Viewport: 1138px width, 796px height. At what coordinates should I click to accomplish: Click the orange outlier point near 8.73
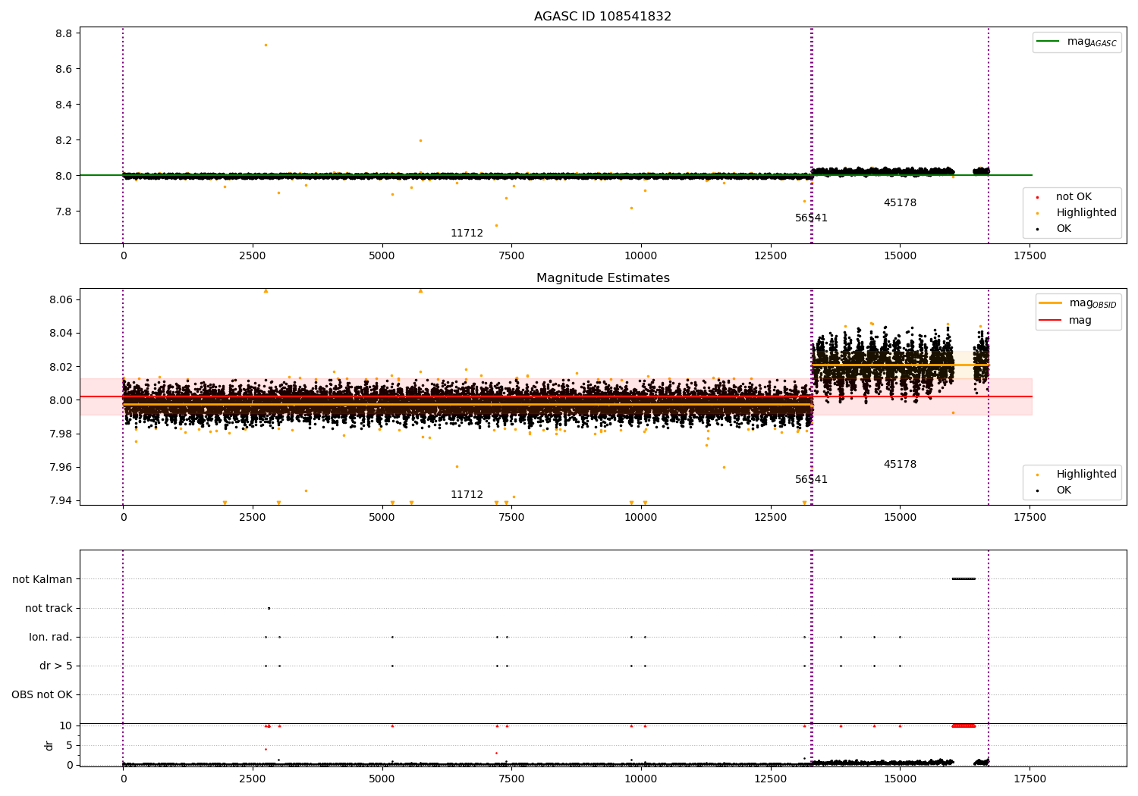266,45
